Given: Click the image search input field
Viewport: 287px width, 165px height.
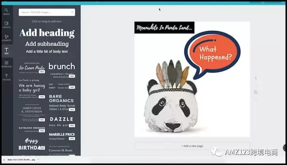Looking at the screenshot, I should 47,12.
